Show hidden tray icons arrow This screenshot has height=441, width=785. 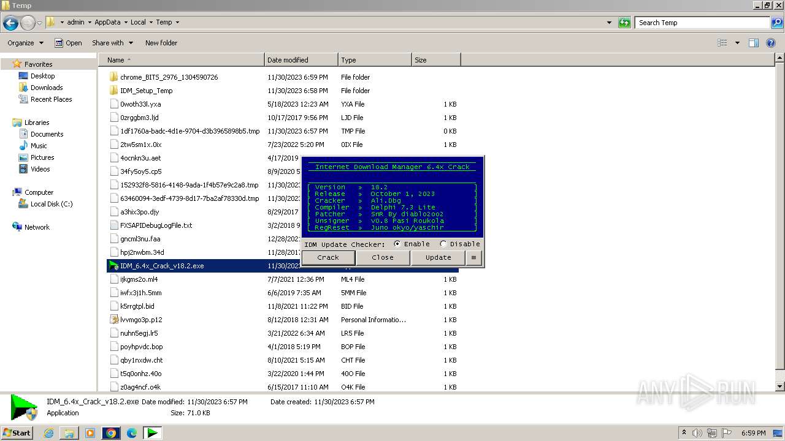[684, 433]
